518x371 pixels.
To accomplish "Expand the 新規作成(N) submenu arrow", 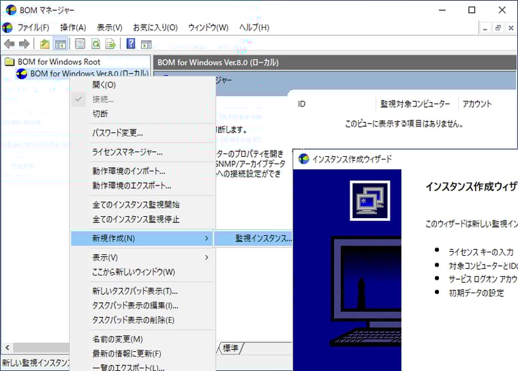I will pyautogui.click(x=207, y=239).
